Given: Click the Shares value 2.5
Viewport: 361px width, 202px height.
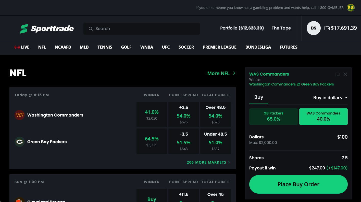Looking at the screenshot, I should pos(345,158).
